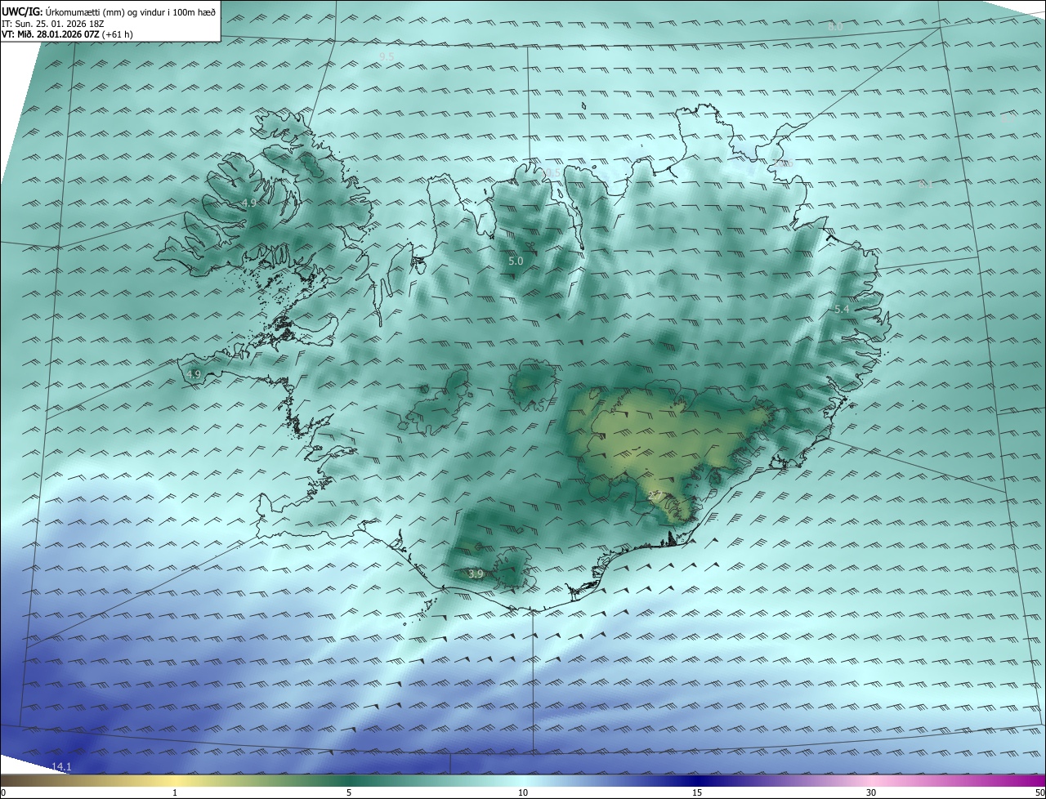Click the 10 tick on the colour scale
The width and height of the screenshot is (1046, 799).
coord(523,792)
